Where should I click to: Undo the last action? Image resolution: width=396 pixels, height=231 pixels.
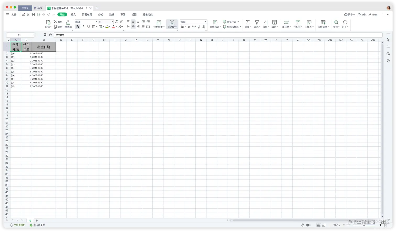click(x=43, y=15)
